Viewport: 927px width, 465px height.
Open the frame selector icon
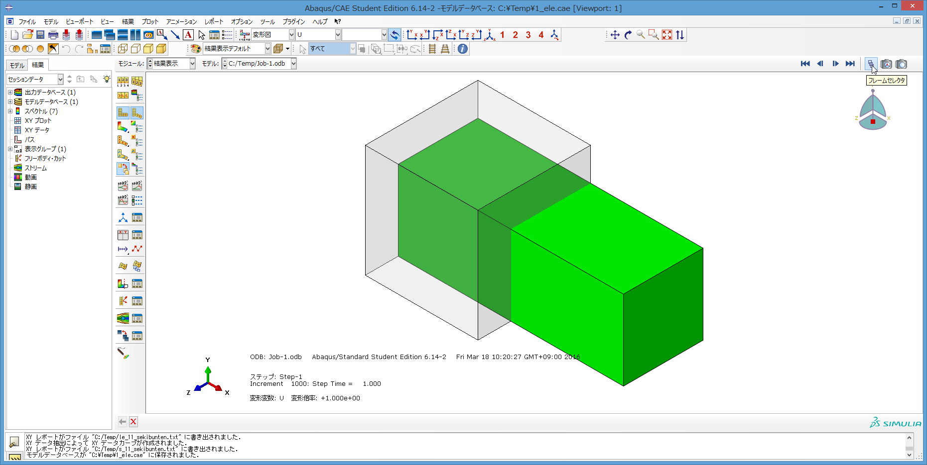(x=871, y=64)
